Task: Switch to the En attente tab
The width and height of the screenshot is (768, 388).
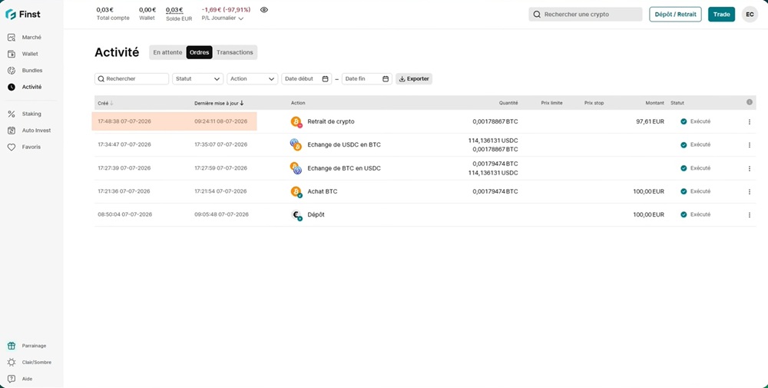Action: click(167, 52)
